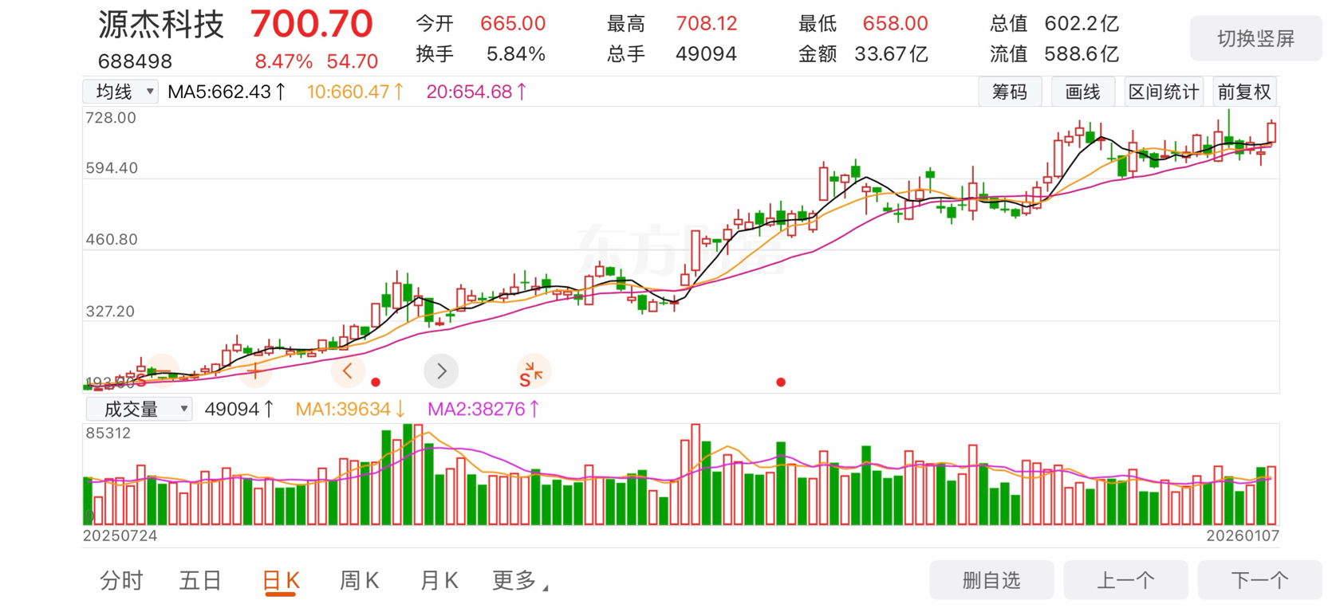Click the left chevron chart navigation icon
Viewport: 1332px width, 612px height.
click(348, 371)
